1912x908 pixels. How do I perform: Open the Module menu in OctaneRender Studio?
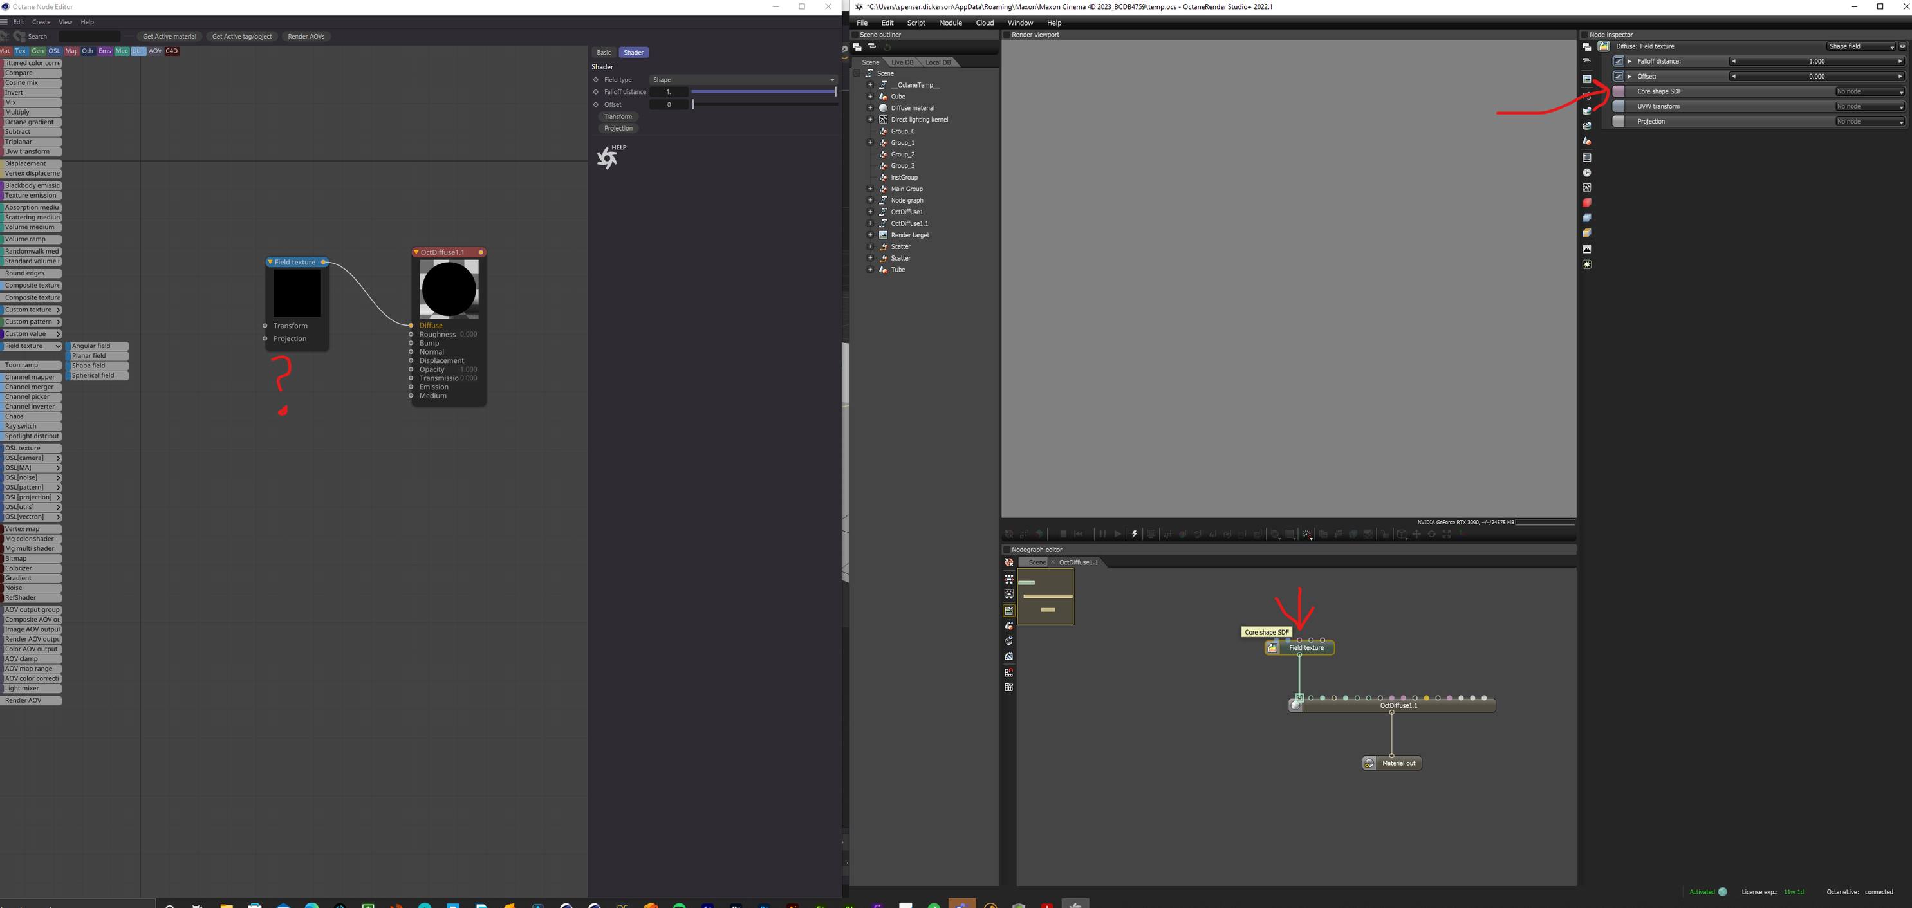[950, 23]
